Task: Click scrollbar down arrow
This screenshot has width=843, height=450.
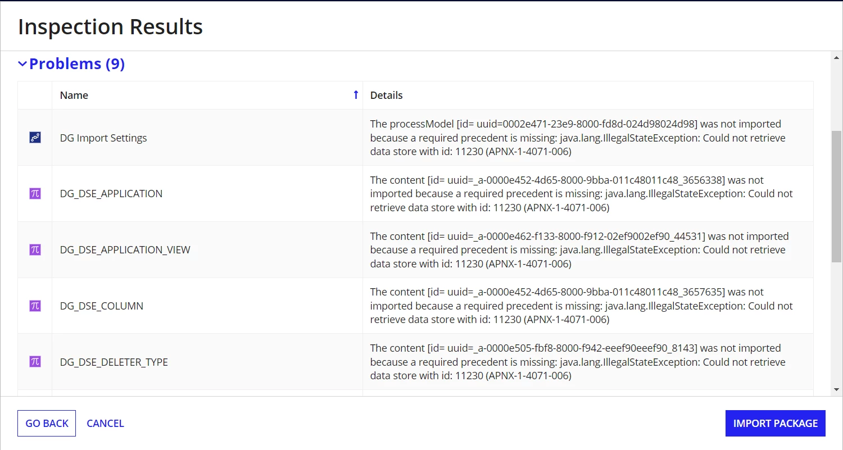Action: coord(836,389)
